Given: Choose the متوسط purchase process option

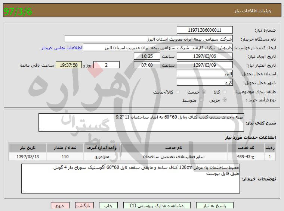Looking at the screenshot, I should 201,100.
